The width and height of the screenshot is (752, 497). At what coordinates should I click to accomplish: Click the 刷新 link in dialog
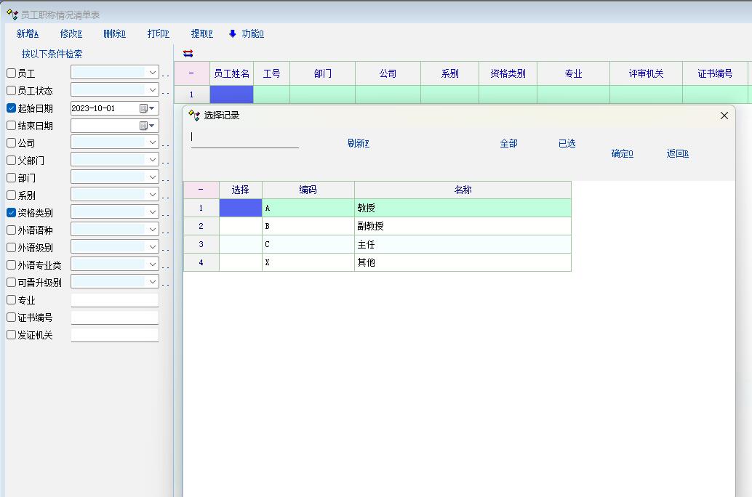click(358, 144)
